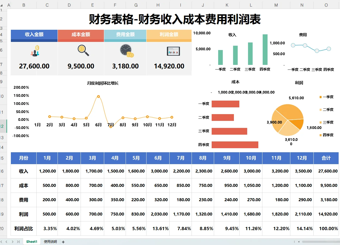This screenshot has width=340, height=245.
Task: Switch to the 使用说明 sheet tab
Action: [50, 241]
